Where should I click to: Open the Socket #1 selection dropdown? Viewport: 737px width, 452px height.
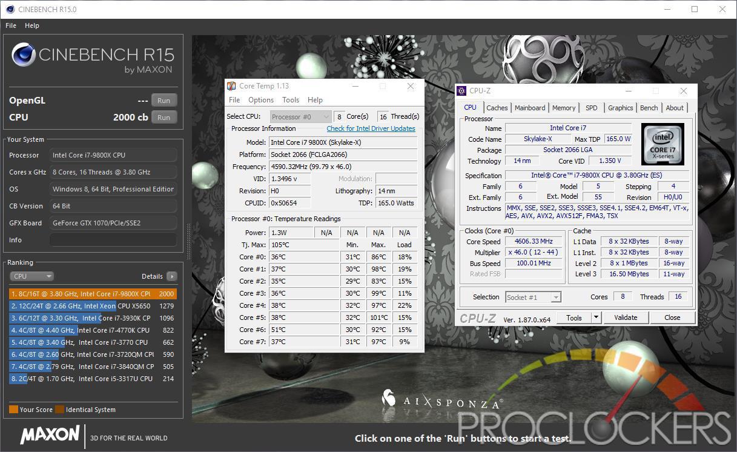coord(534,297)
